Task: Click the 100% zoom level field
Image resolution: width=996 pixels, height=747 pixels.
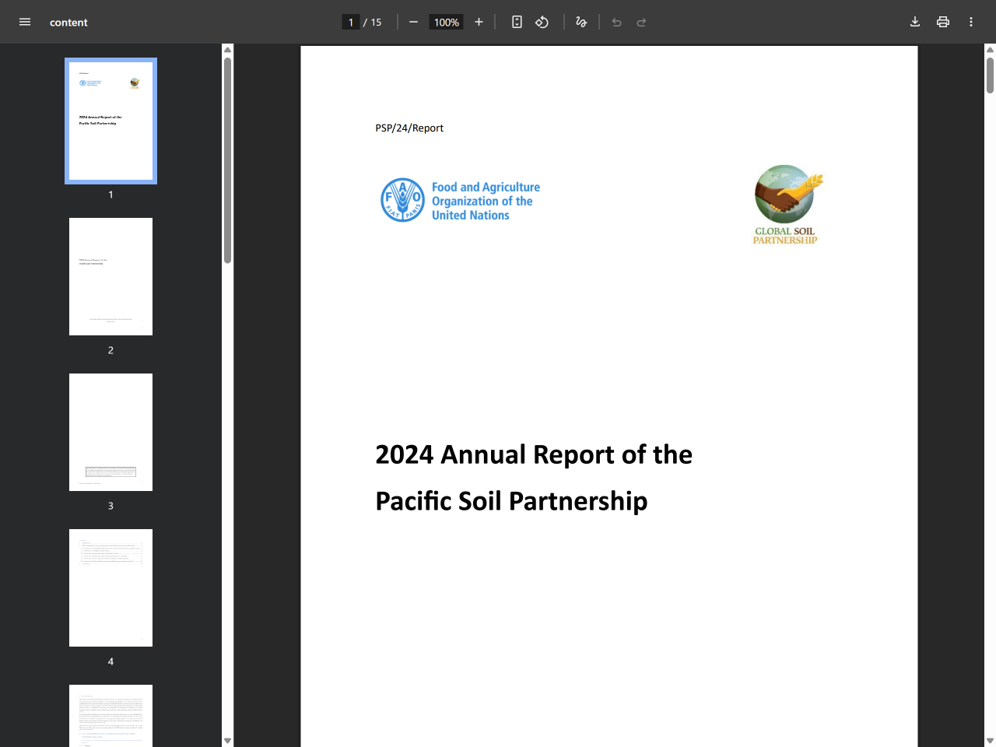Action: pos(447,22)
